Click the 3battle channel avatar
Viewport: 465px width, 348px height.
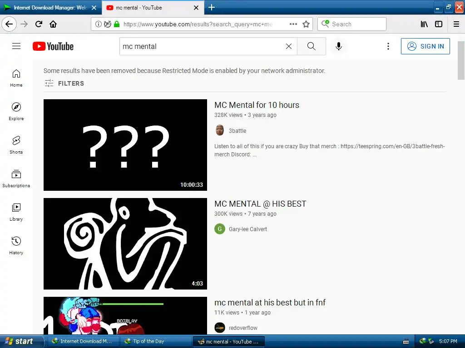(x=220, y=130)
